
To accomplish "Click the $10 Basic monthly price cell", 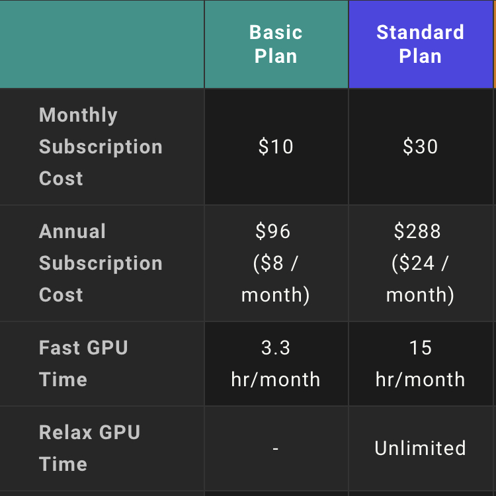I will click(x=276, y=146).
